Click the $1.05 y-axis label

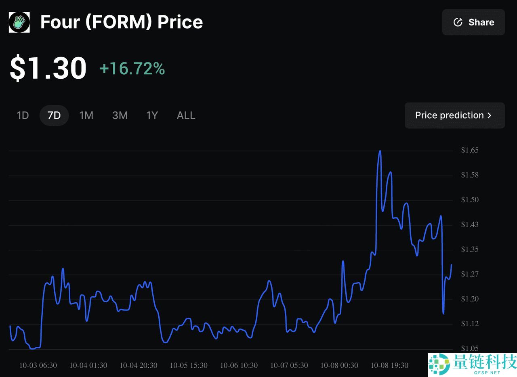(x=470, y=349)
